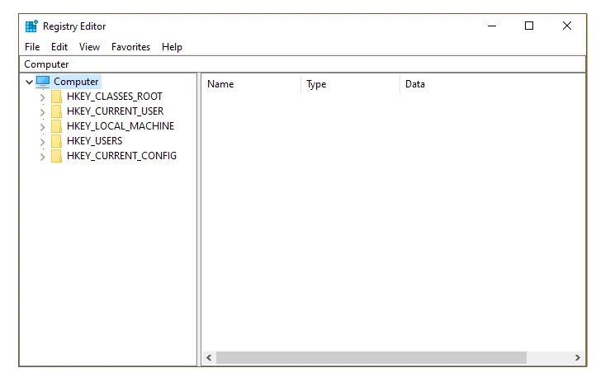Click the Registry Editor app icon in title bar
Viewport: 610px width, 382px height.
point(31,26)
